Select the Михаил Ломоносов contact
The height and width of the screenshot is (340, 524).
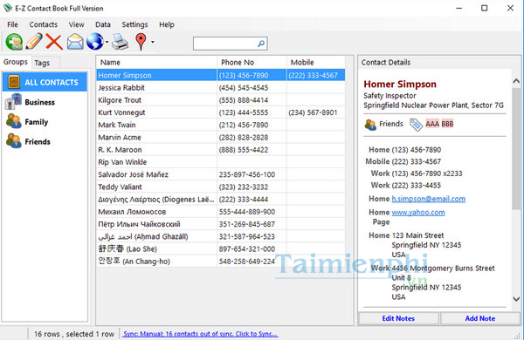[221, 212]
